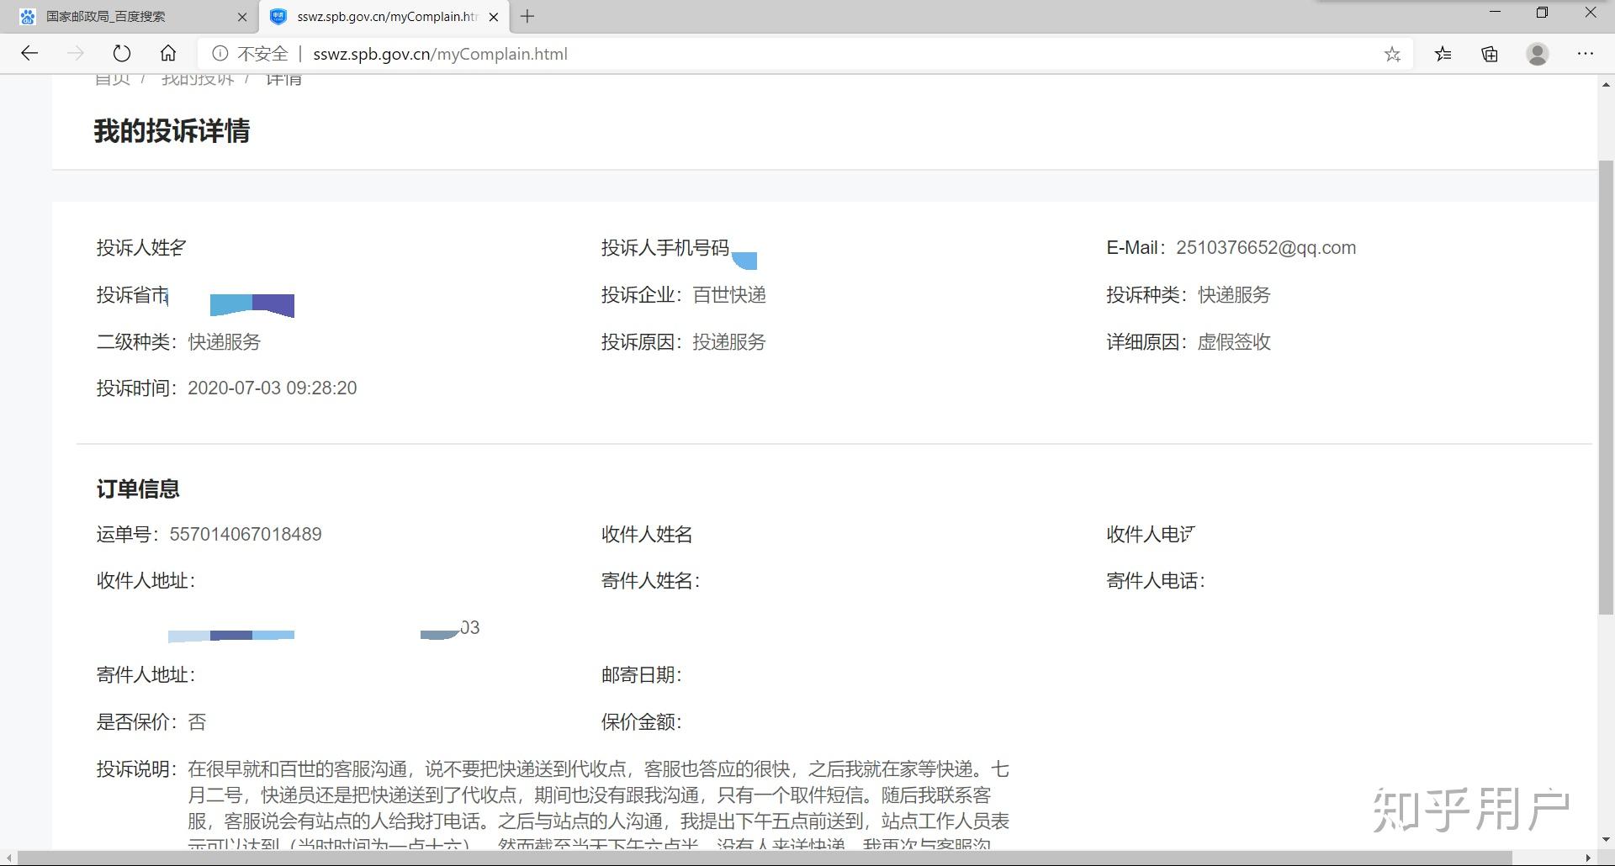
Task: Click the 寄件人地址 label
Action: 146,675
